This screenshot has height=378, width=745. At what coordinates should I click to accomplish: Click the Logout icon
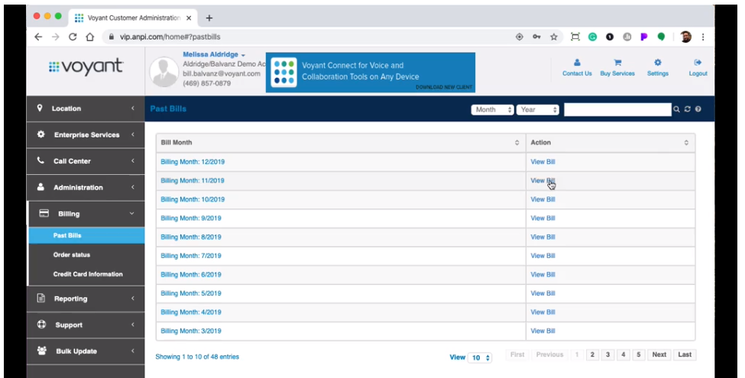pos(697,63)
